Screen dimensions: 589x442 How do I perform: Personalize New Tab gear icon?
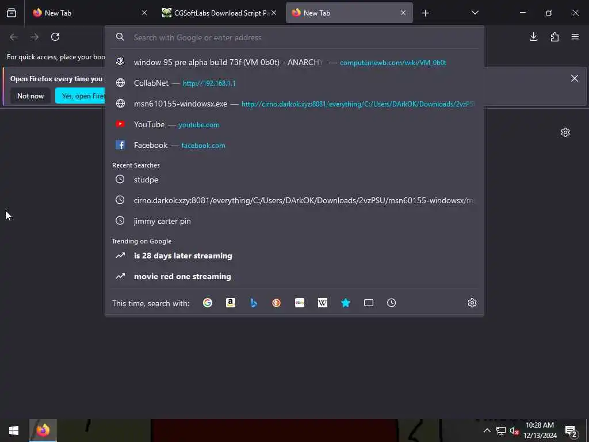tap(565, 132)
